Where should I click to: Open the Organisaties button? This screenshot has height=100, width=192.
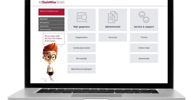coord(82,37)
